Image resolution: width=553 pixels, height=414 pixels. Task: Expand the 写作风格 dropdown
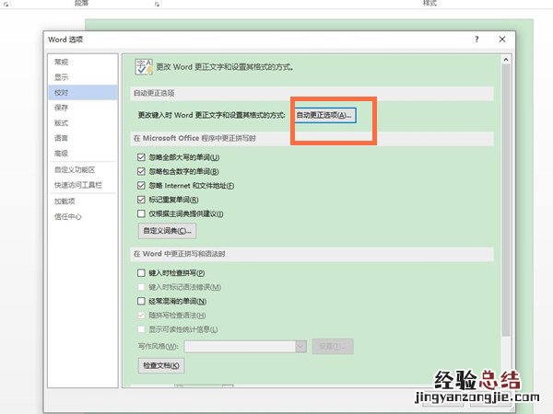click(300, 346)
